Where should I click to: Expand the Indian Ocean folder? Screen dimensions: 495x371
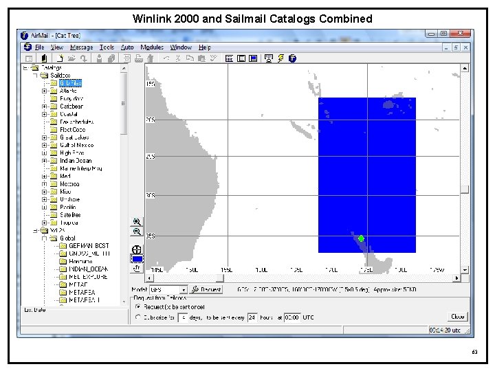(45, 161)
